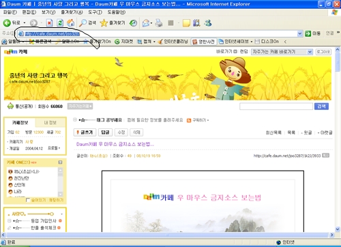Go to previous post via 윗글
This screenshot has height=247, width=341.
[308, 132]
